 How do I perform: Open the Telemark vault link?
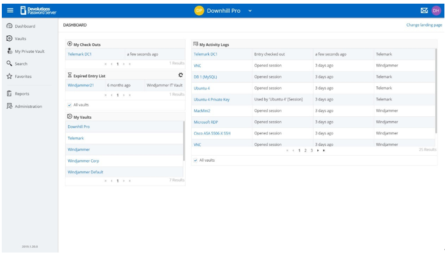[x=75, y=138]
